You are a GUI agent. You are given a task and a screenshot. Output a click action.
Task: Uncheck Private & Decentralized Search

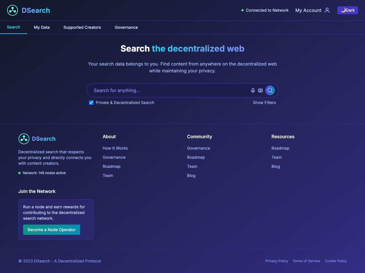tap(91, 102)
